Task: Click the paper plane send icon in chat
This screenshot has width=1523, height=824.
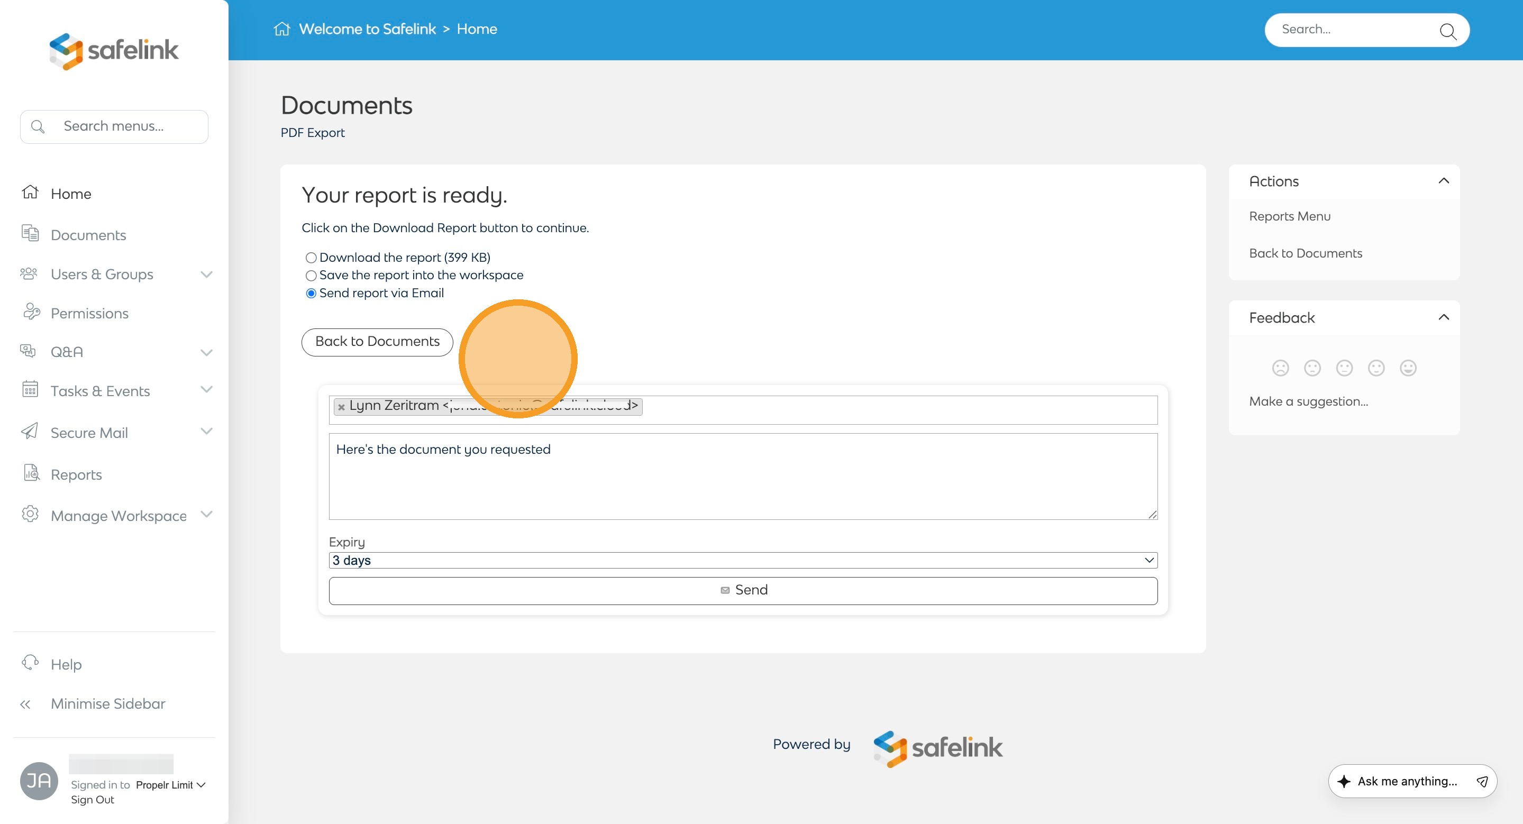Action: coord(1482,782)
